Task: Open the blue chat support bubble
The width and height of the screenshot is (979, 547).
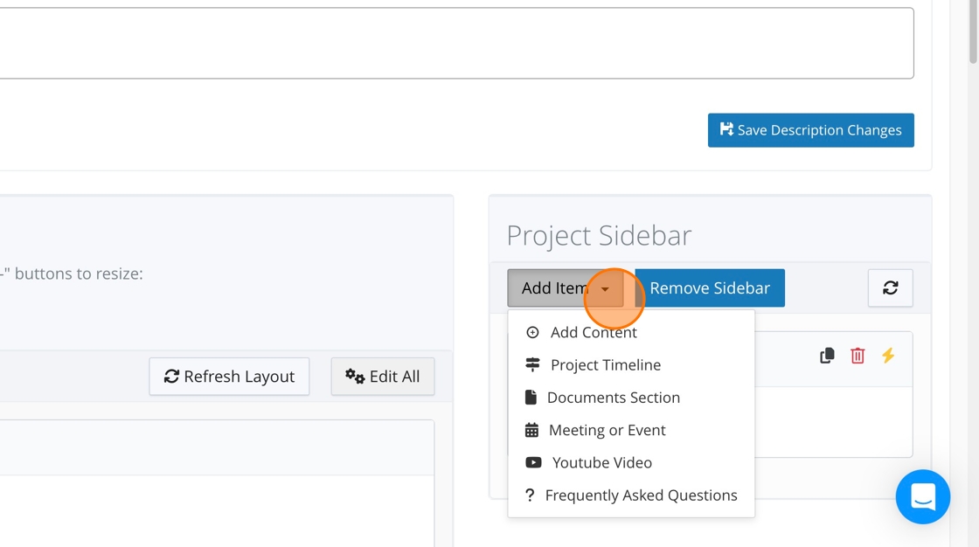Action: click(x=922, y=496)
